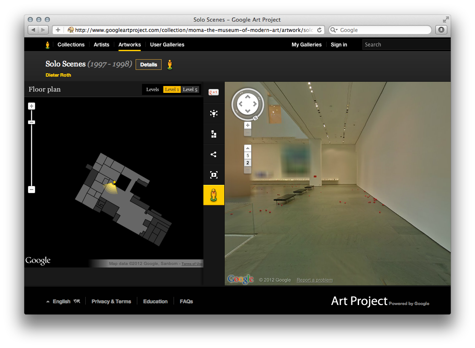Expand the English language selector

point(62,301)
